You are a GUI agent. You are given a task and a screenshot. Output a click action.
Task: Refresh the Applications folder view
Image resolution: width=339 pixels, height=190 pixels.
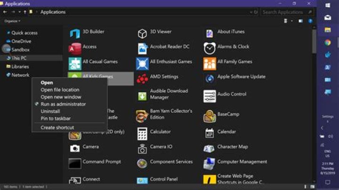pos(256,12)
